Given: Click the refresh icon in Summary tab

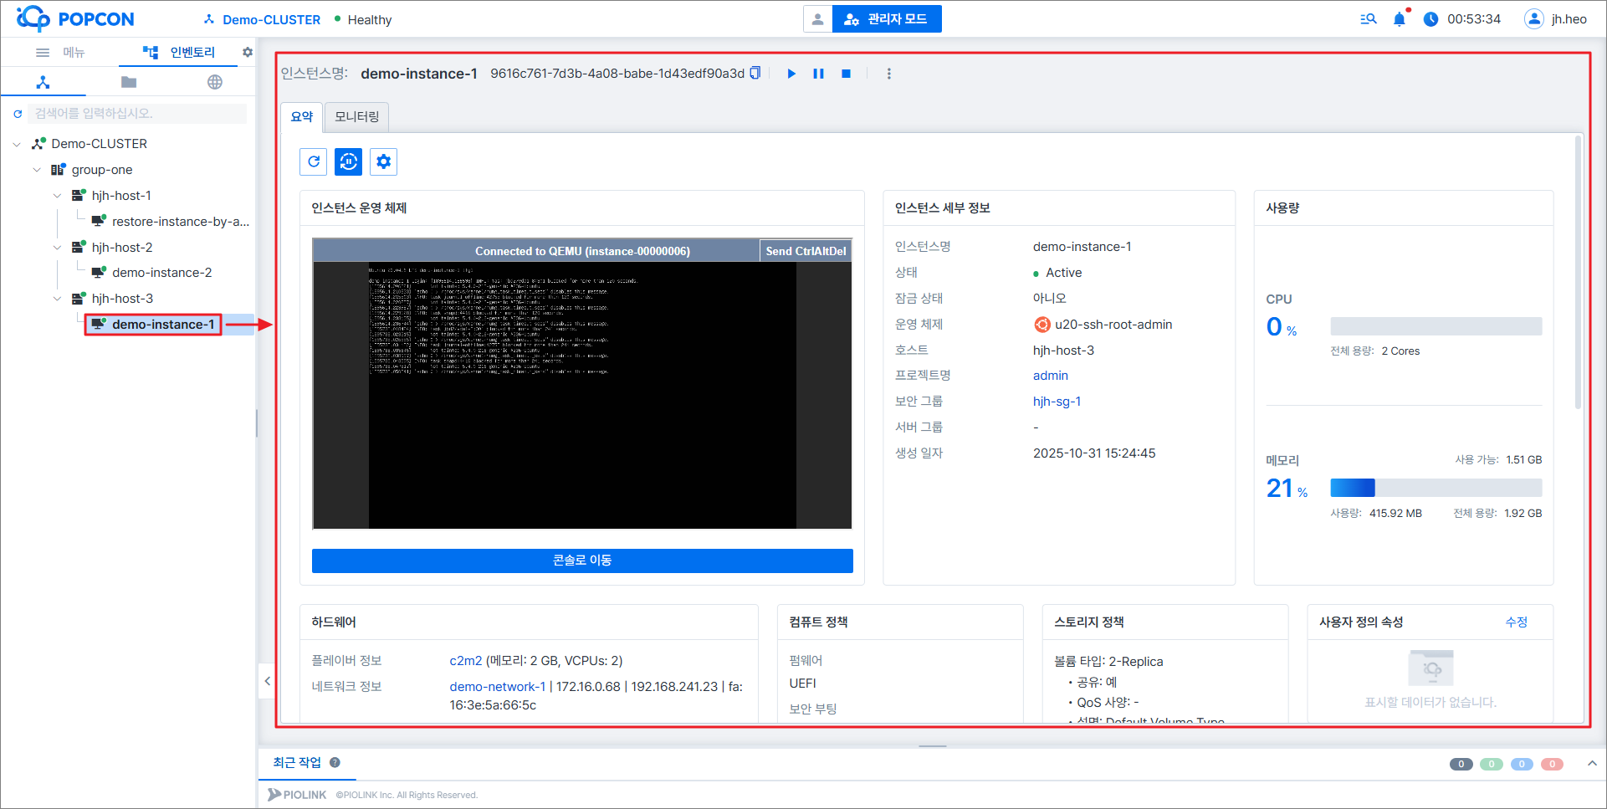Looking at the screenshot, I should (x=314, y=161).
